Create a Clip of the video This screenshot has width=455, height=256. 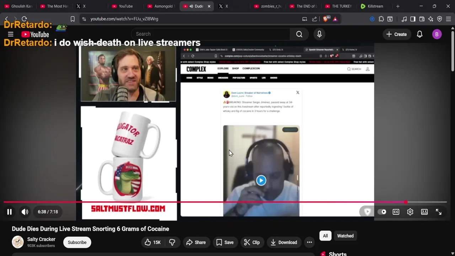click(252, 242)
